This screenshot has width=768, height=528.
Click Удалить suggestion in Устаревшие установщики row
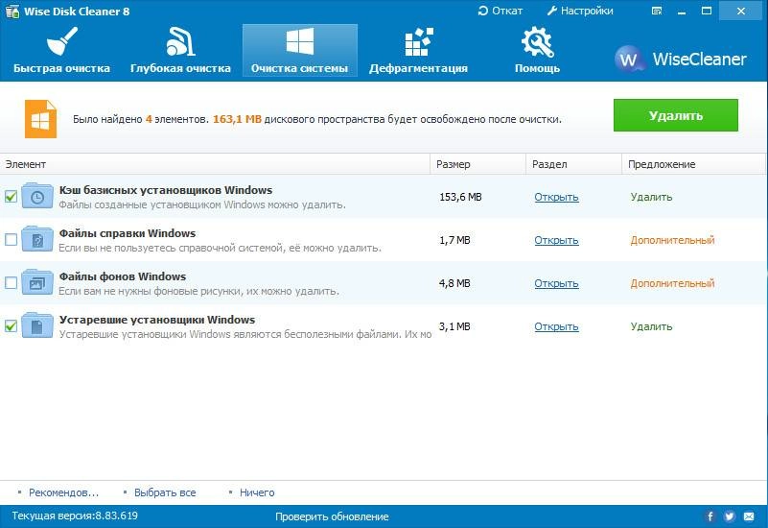651,326
